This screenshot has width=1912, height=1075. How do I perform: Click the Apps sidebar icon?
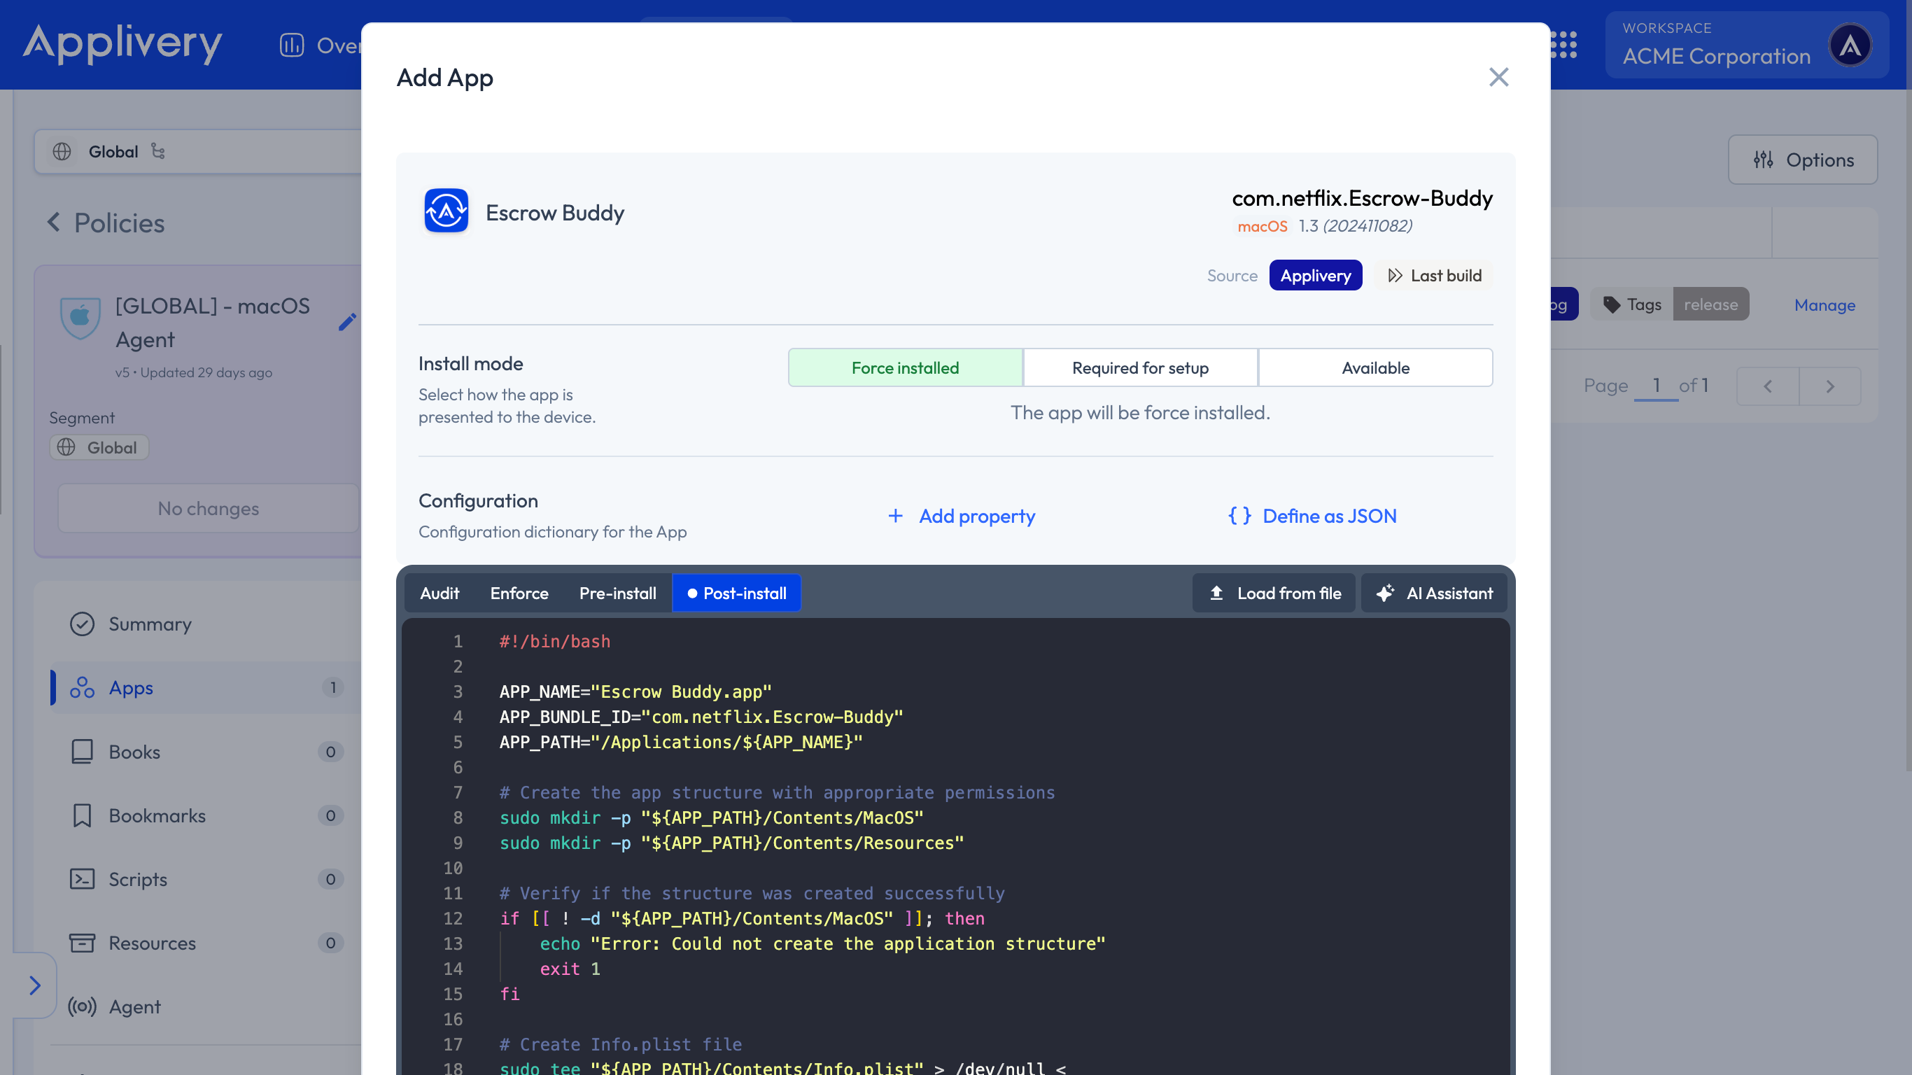click(x=82, y=687)
